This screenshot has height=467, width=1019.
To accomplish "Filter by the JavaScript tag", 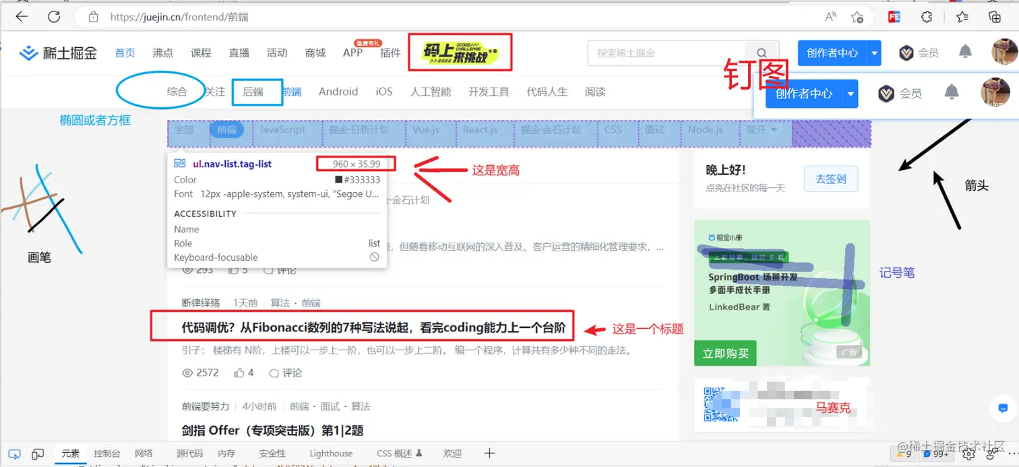I will pos(282,129).
